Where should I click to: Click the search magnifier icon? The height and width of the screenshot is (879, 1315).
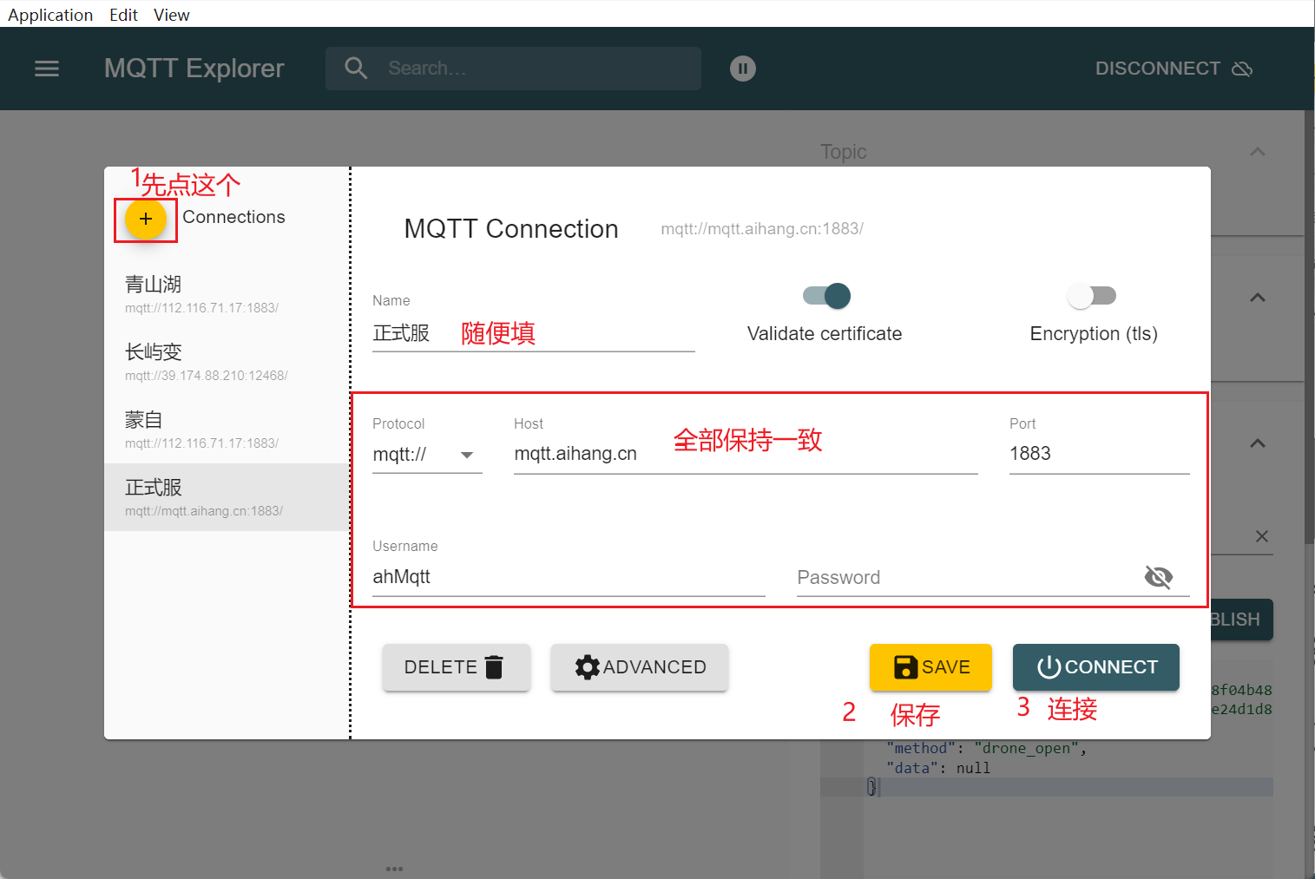(356, 69)
